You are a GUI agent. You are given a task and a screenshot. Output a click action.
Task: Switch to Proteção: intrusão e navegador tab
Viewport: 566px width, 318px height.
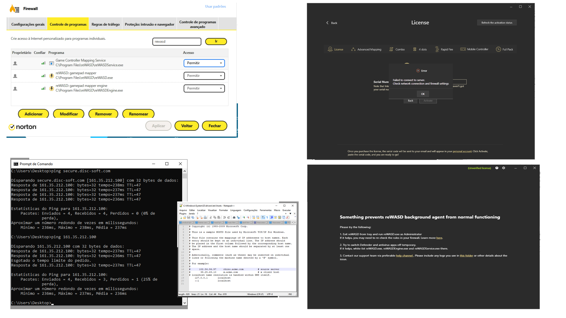point(149,24)
